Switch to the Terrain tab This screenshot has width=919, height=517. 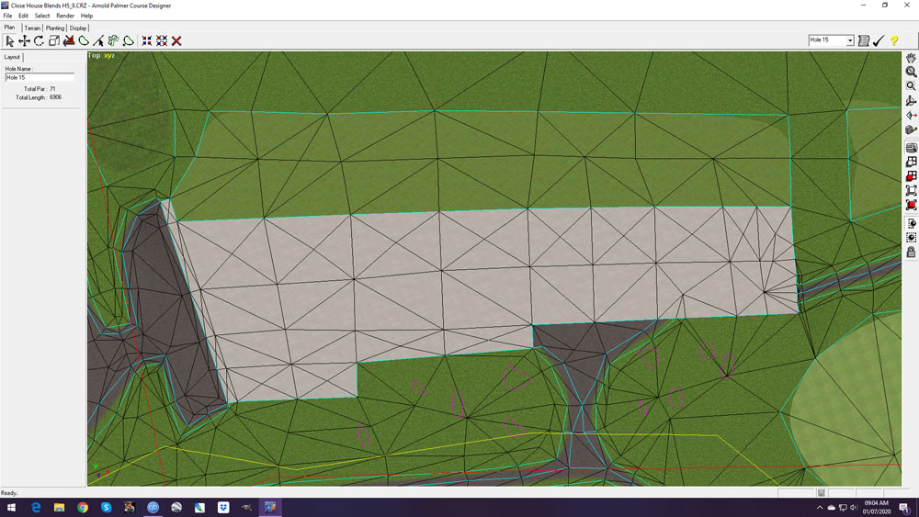coord(33,28)
